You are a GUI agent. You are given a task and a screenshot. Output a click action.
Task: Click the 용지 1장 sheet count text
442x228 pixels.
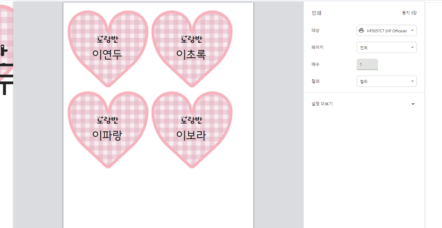click(x=409, y=13)
